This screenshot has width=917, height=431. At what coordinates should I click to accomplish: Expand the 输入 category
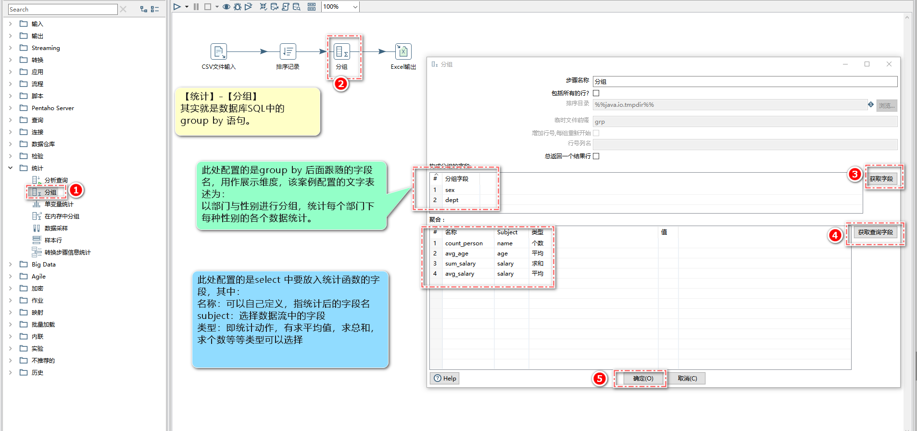click(10, 24)
